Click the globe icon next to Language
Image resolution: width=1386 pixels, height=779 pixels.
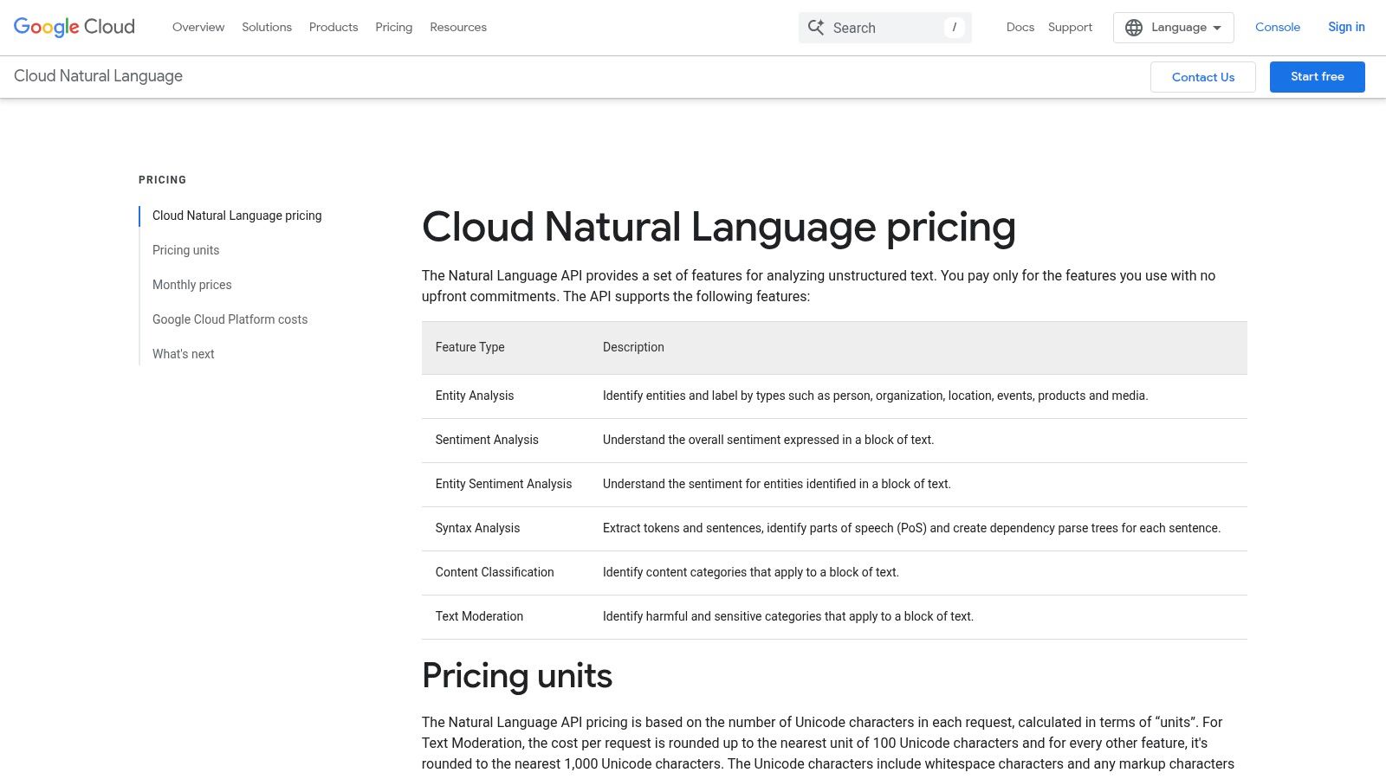coord(1134,27)
